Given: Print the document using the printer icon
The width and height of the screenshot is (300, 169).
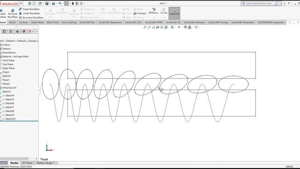Looking at the screenshot, I should [53, 3].
